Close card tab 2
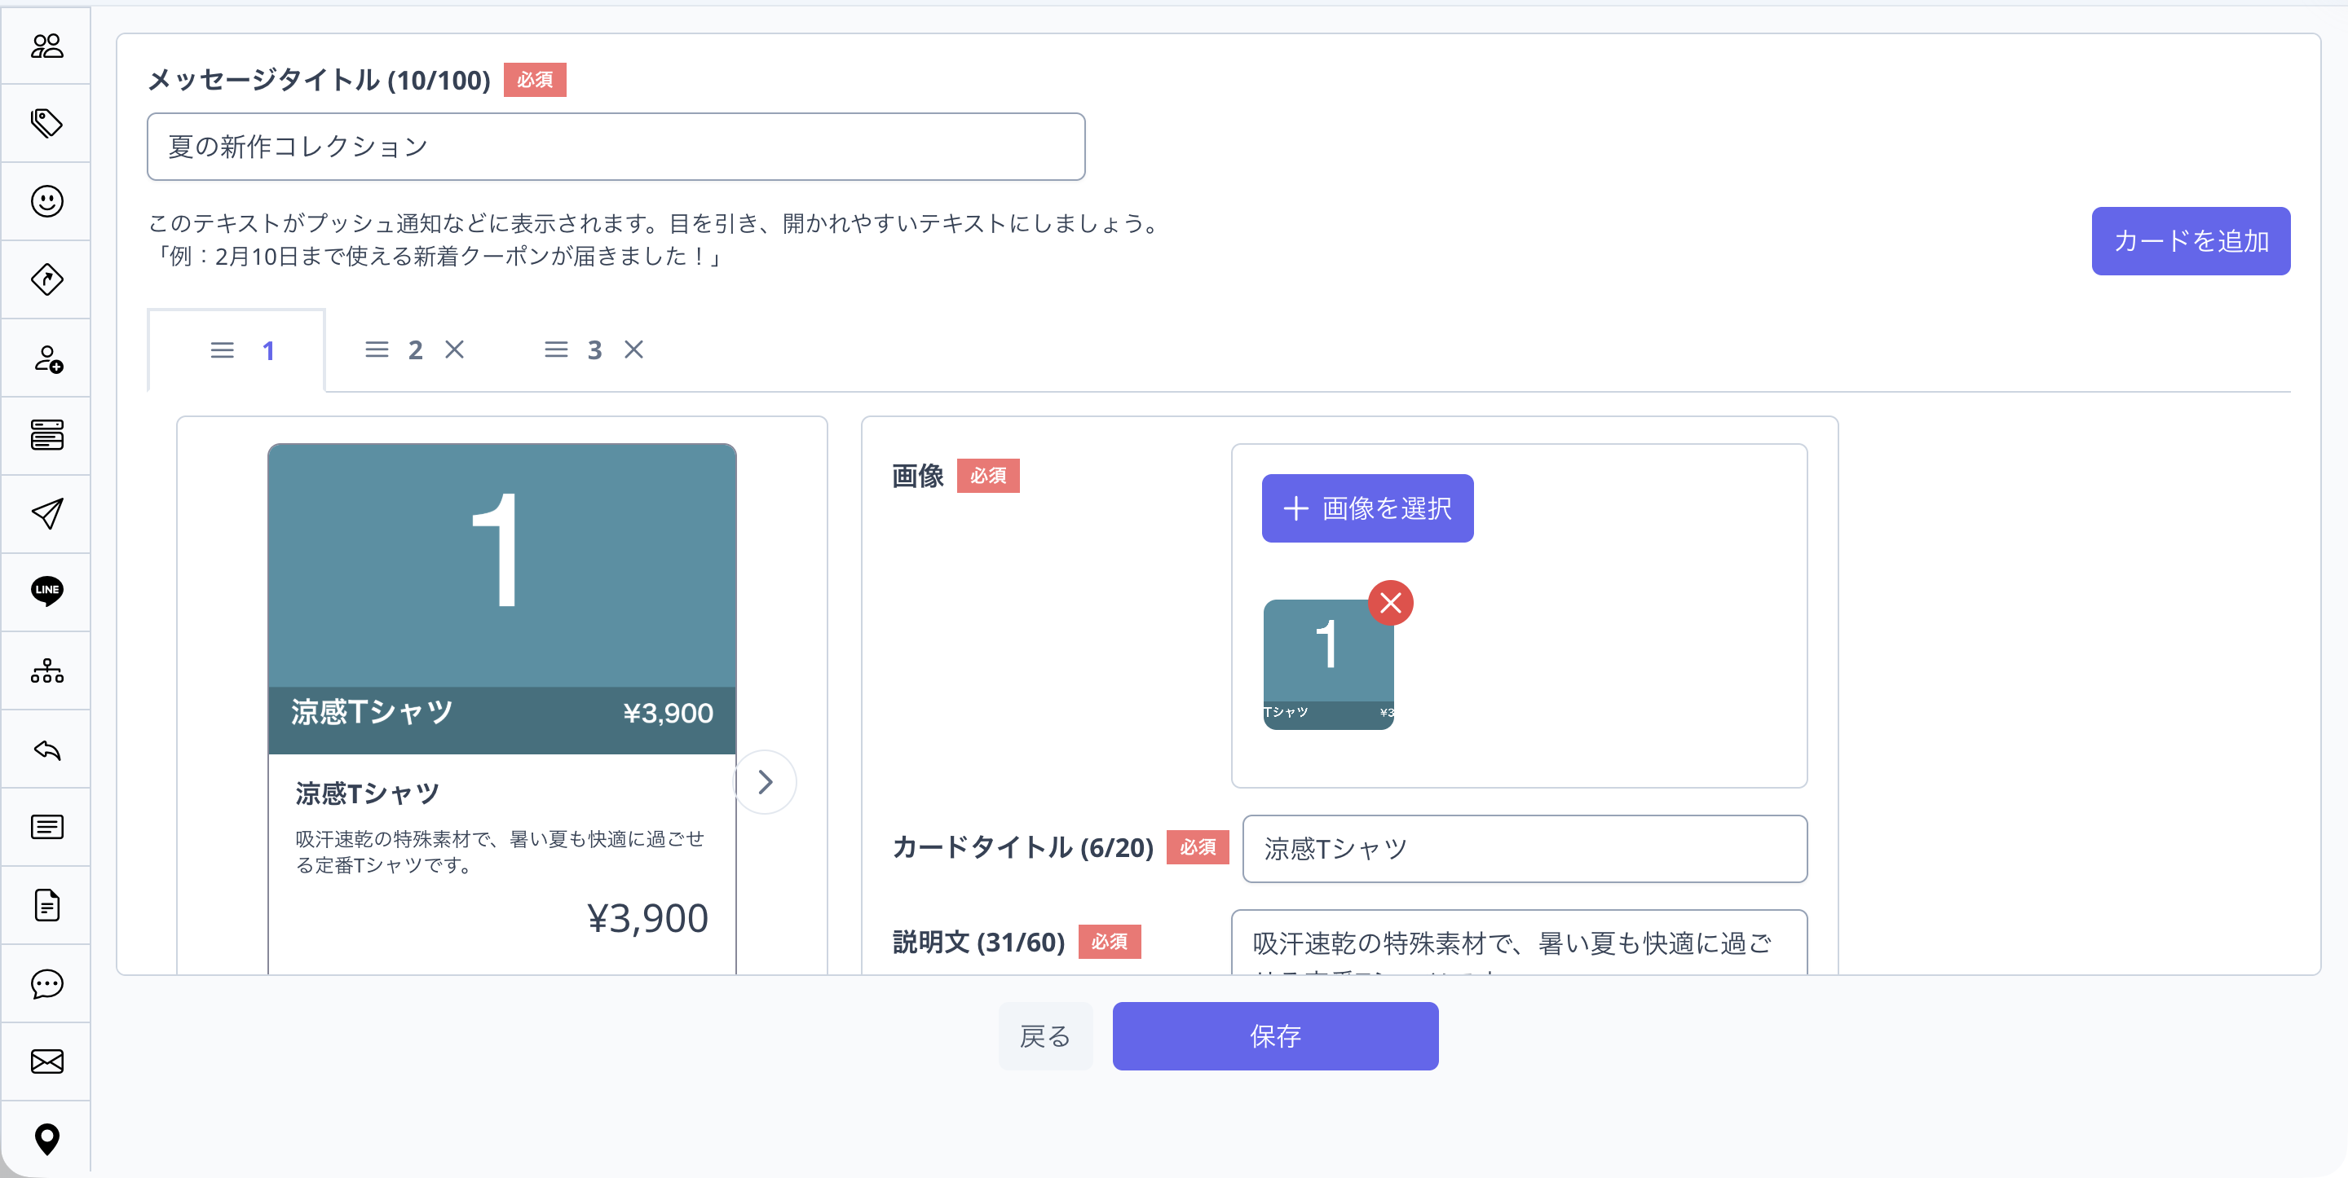Screen dimensions: 2348x1178 click(x=454, y=349)
